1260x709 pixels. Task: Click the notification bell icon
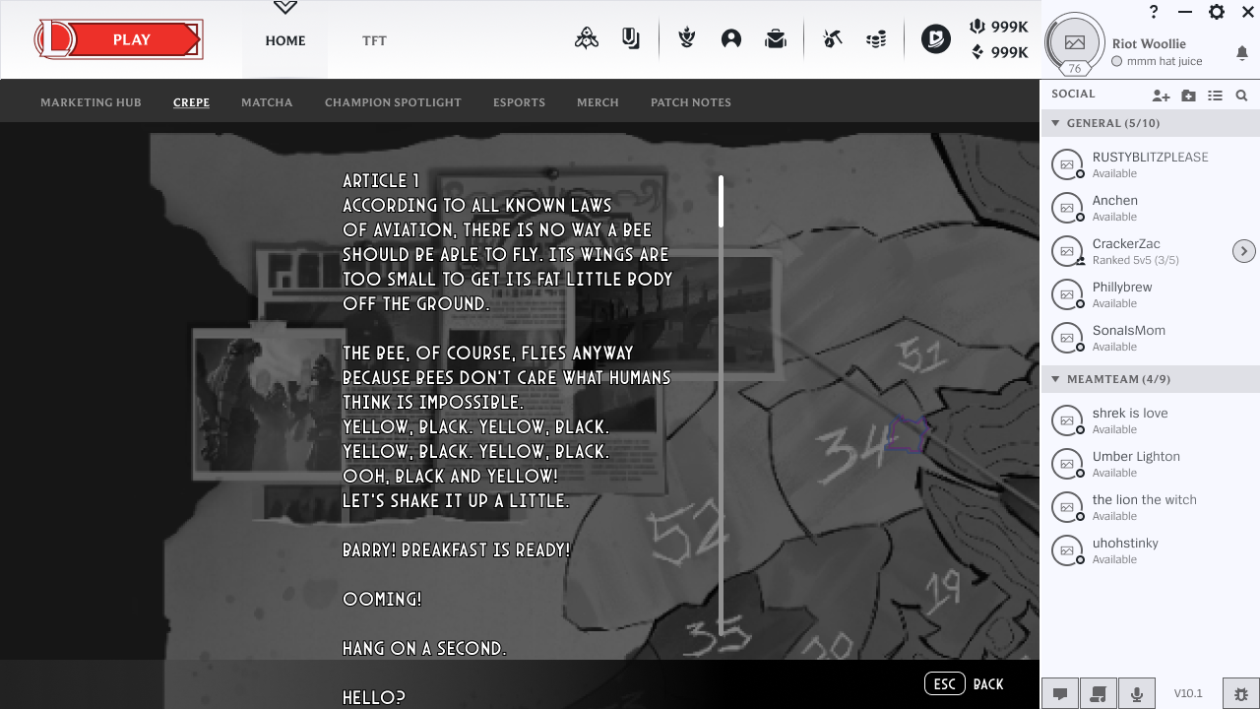click(x=1241, y=52)
